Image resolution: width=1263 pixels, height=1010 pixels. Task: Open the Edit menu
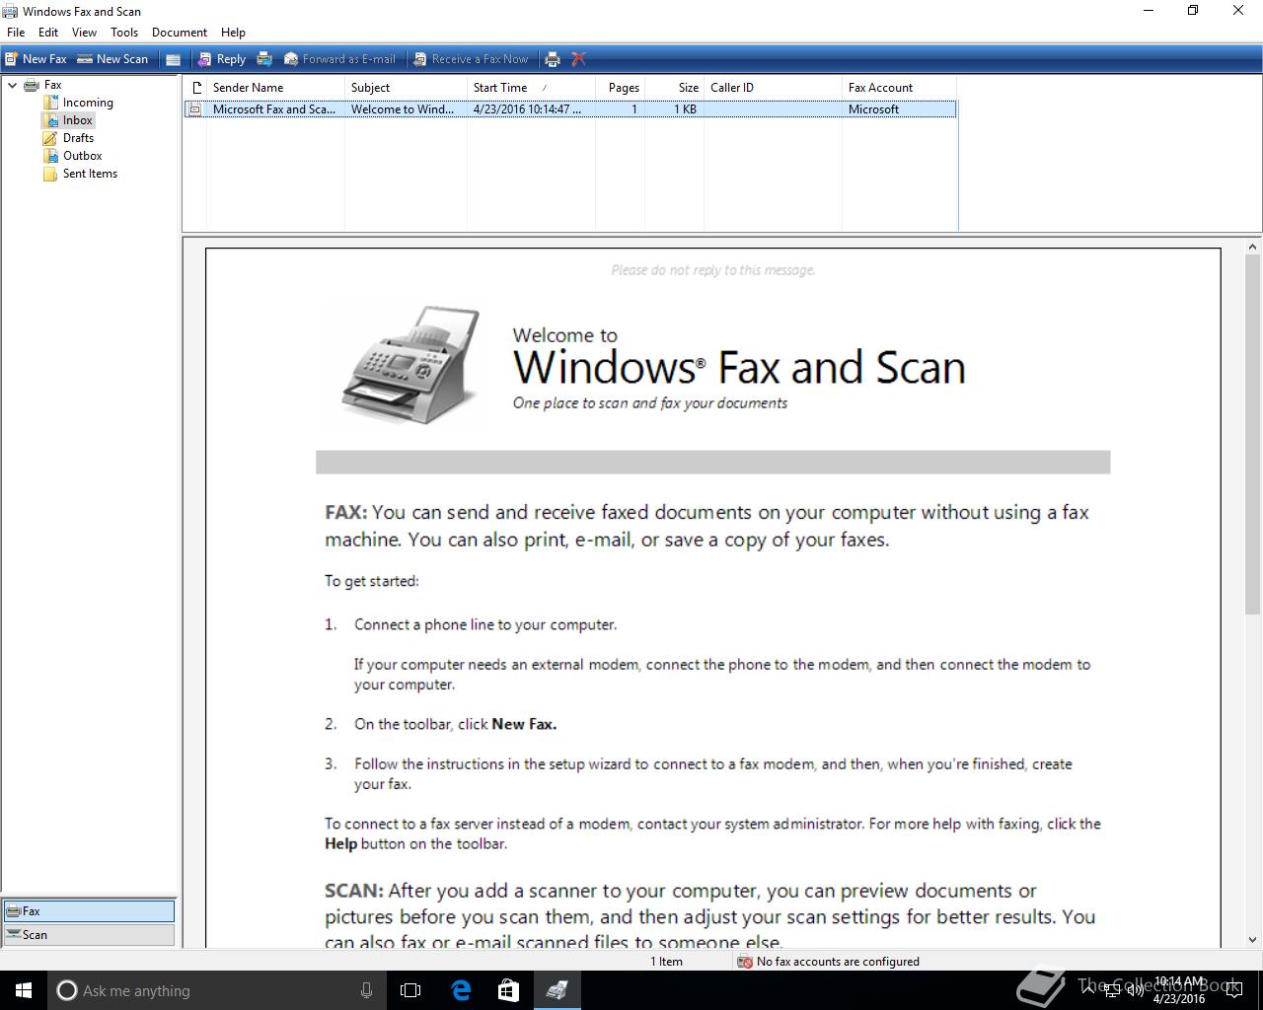[x=48, y=33]
